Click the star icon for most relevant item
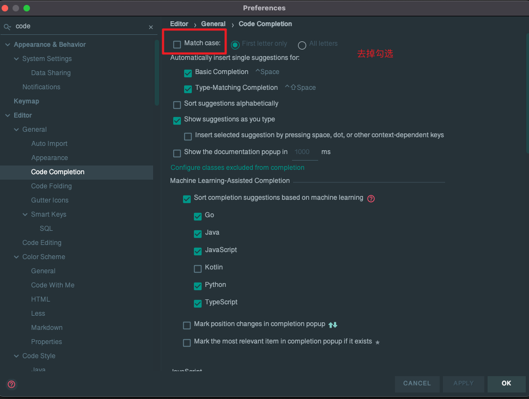Screen dimensions: 529x399 (x=378, y=342)
